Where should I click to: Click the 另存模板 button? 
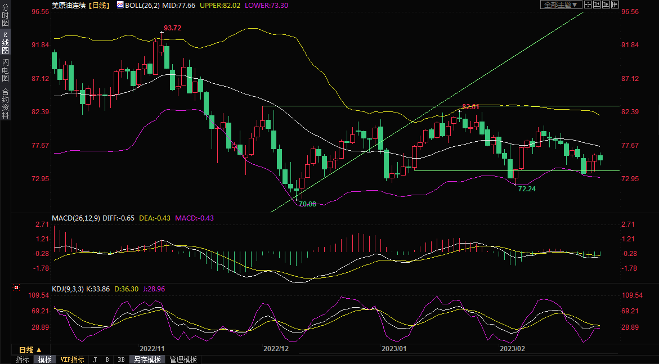point(147,359)
